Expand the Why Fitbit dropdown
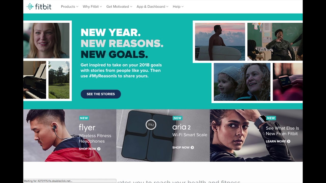Viewport: 326px width, 183px height. pyautogui.click(x=92, y=7)
